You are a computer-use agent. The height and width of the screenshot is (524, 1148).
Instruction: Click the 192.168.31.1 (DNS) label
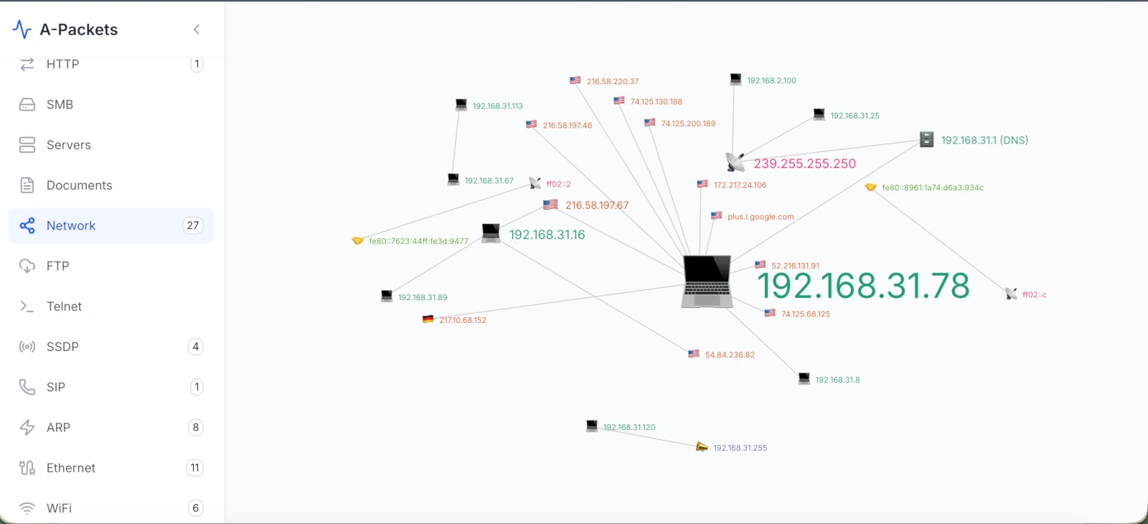click(984, 141)
